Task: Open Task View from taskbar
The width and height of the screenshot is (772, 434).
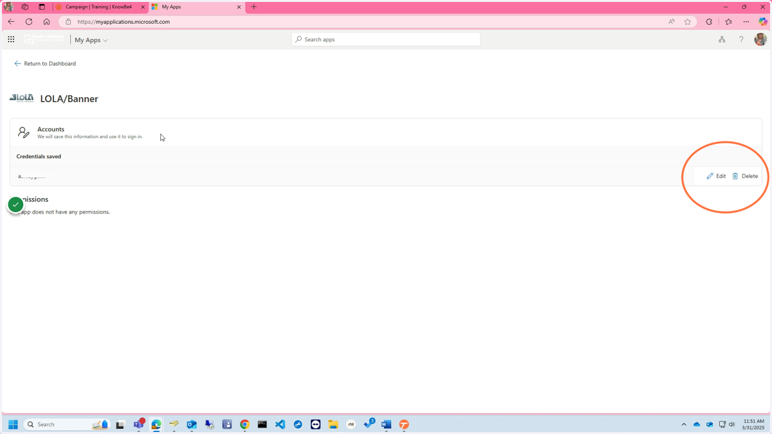Action: point(120,424)
